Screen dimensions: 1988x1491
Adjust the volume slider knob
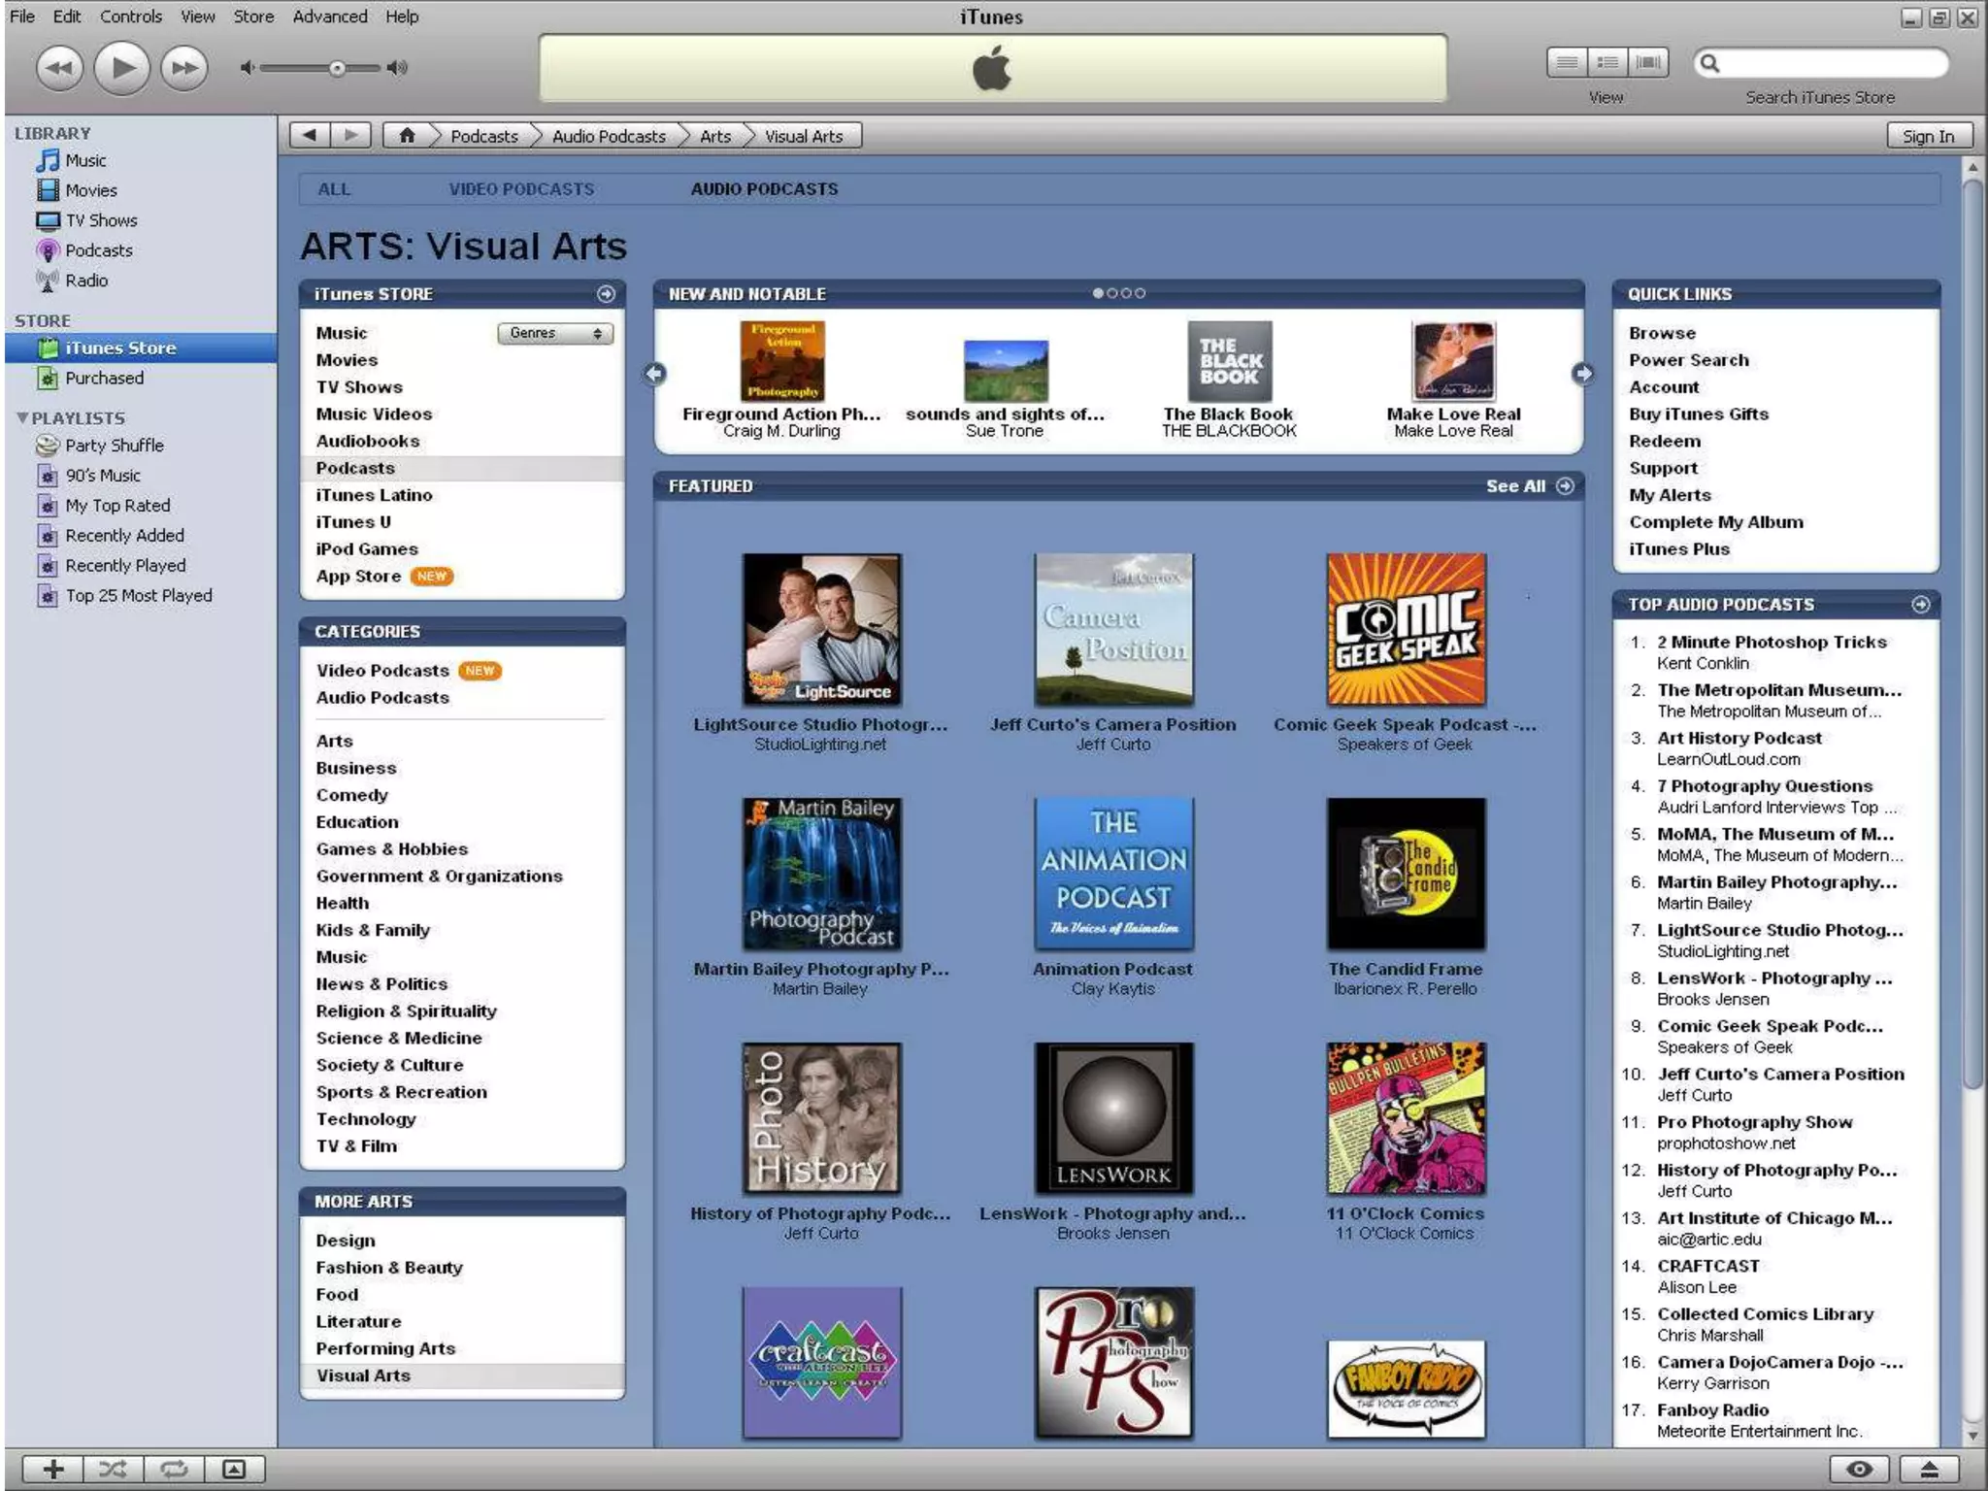336,68
